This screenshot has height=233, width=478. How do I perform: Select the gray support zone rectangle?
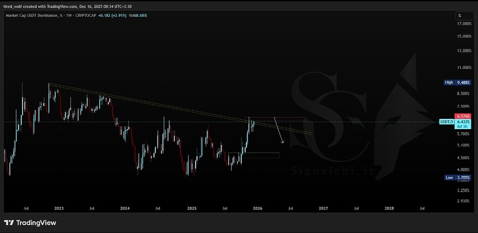tap(253, 155)
